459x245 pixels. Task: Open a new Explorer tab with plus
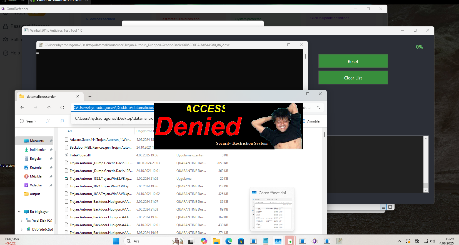[90, 97]
